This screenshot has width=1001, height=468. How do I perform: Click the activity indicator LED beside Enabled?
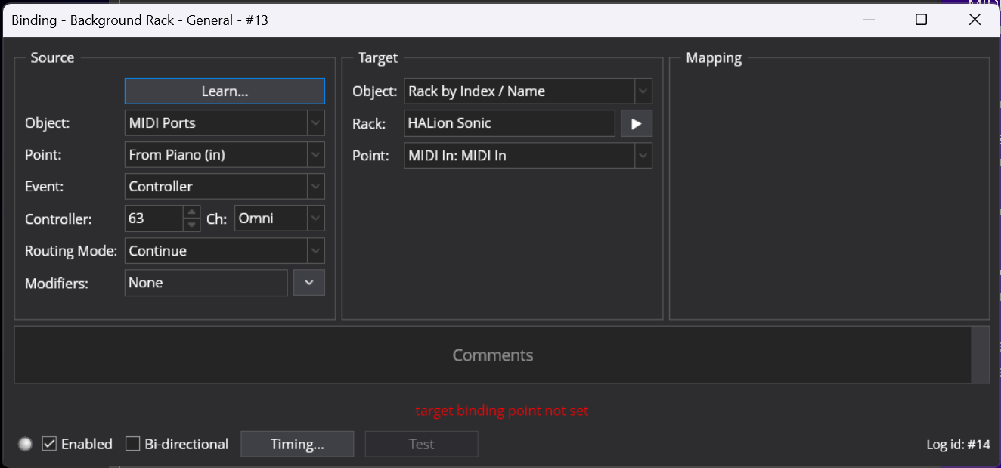26,444
